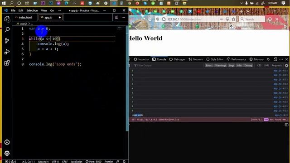Open the Accounts menu in VS Code

pos(7,142)
